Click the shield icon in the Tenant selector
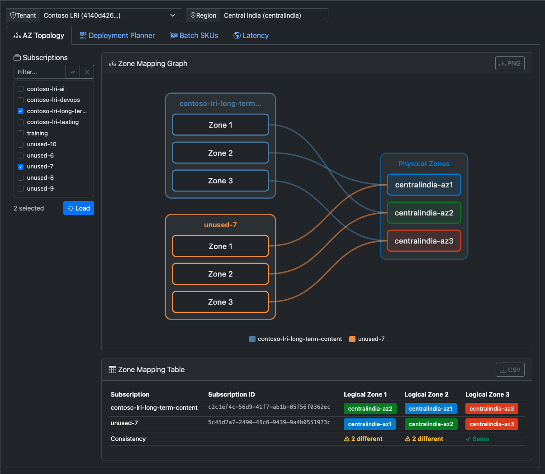The width and height of the screenshot is (545, 474). click(x=14, y=15)
